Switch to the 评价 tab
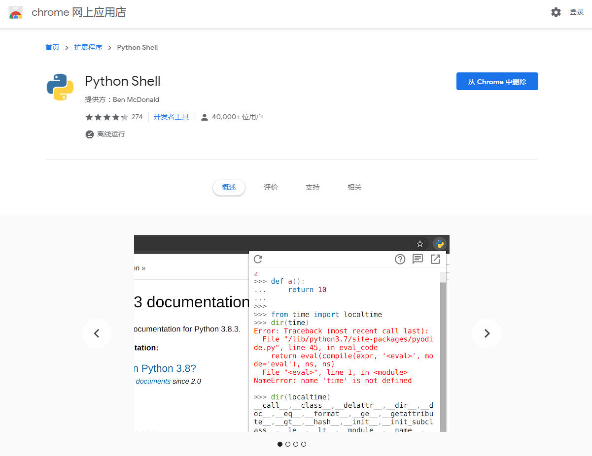 tap(271, 187)
